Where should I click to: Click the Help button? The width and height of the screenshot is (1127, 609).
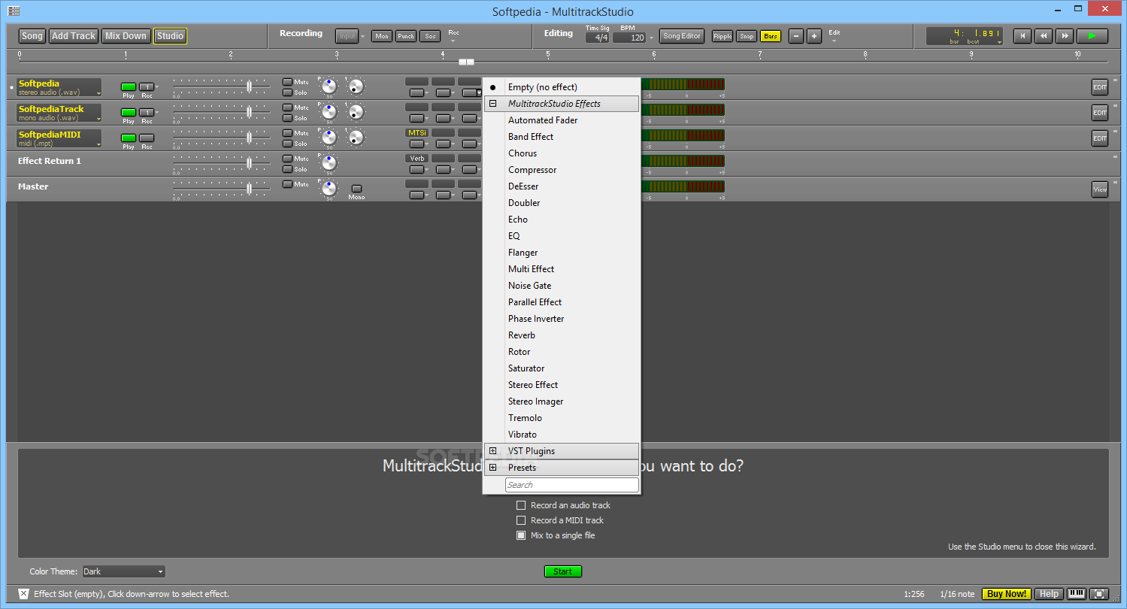tap(1049, 594)
